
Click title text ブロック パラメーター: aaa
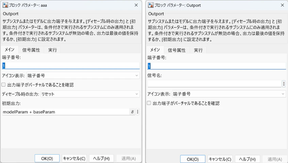click(x=28, y=5)
